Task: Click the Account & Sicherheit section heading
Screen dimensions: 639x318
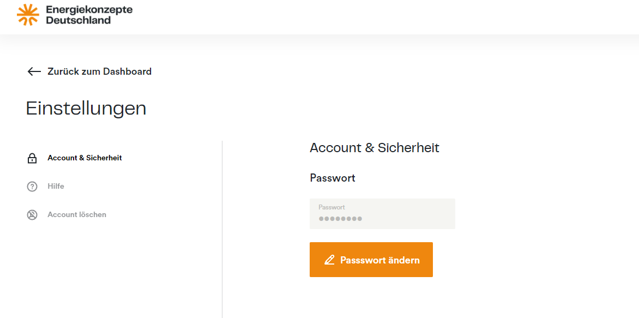Action: [x=375, y=148]
